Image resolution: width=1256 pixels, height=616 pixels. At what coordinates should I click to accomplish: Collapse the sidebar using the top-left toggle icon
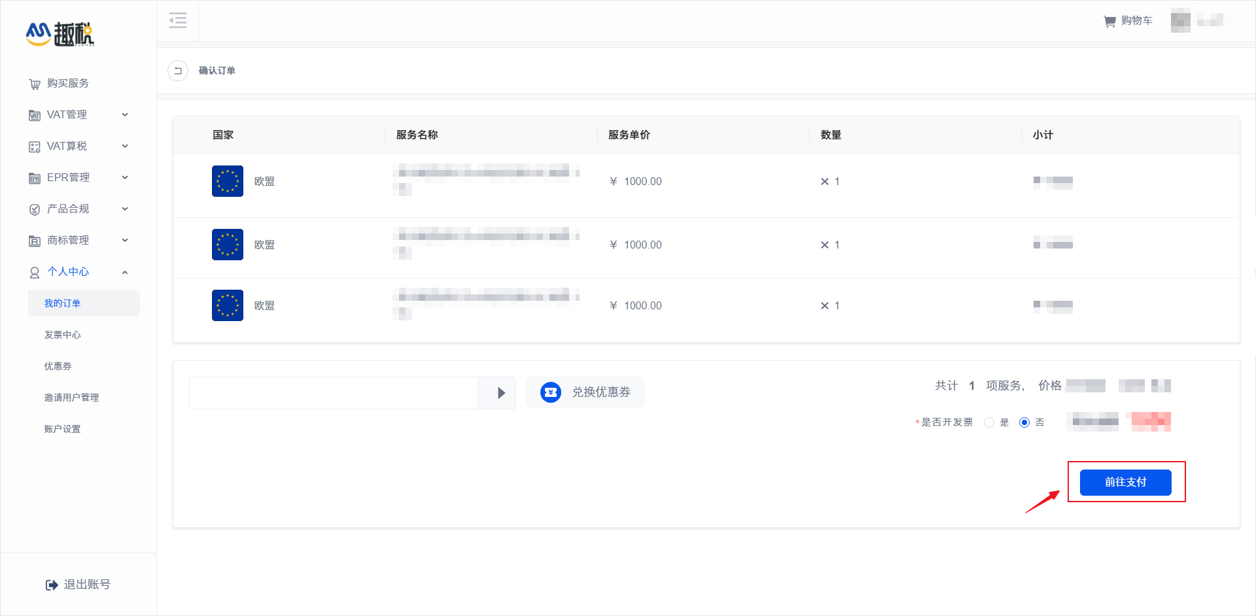(177, 20)
